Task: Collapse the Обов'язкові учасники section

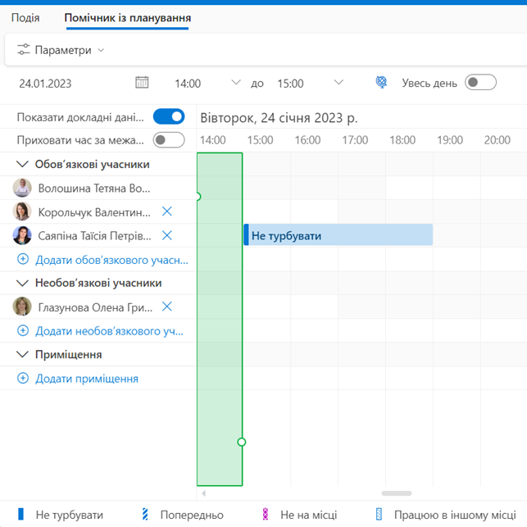Action: click(22, 165)
